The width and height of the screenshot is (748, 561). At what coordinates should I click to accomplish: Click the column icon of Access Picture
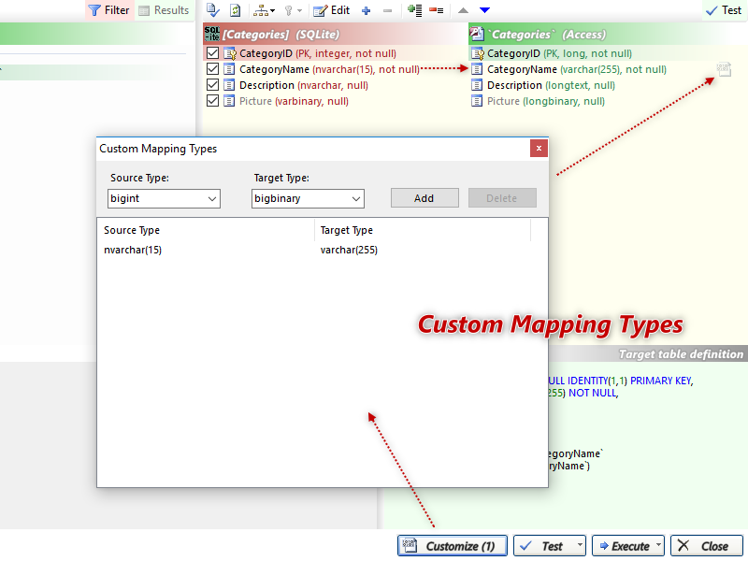(x=477, y=101)
